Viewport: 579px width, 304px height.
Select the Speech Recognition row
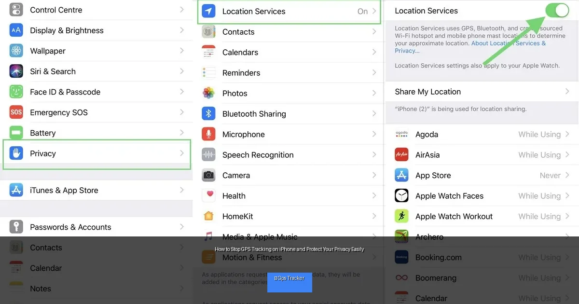click(289, 155)
